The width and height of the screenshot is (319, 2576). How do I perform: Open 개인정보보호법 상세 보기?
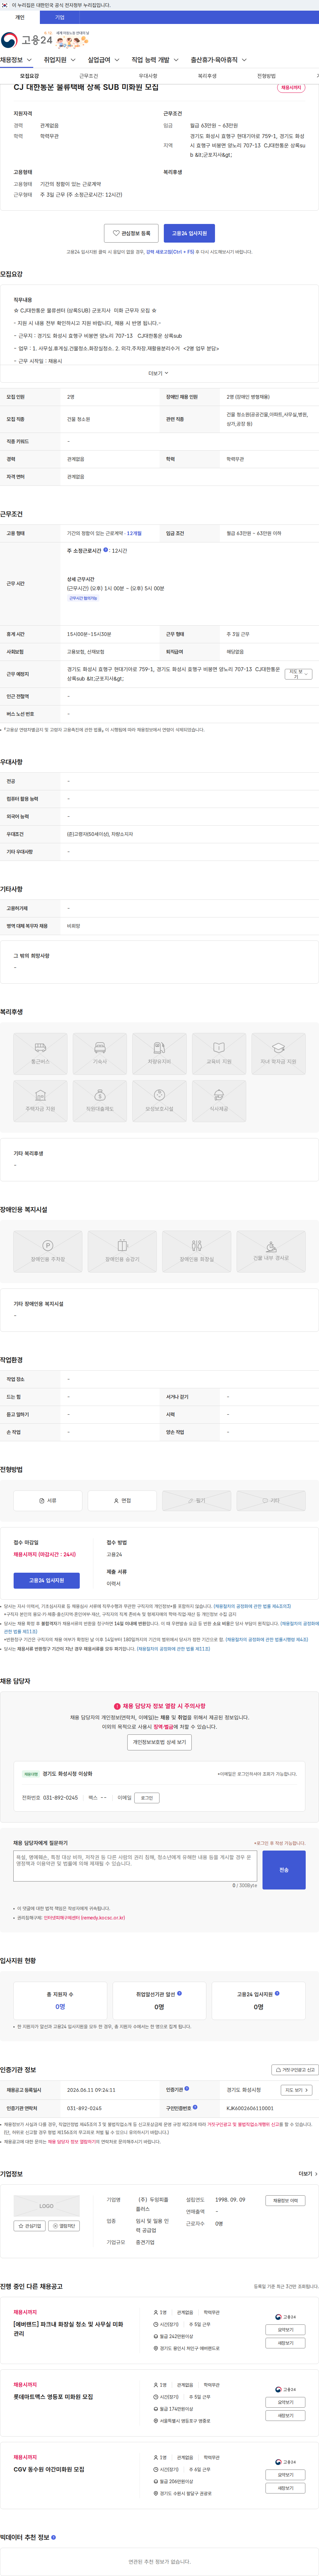(x=159, y=1742)
